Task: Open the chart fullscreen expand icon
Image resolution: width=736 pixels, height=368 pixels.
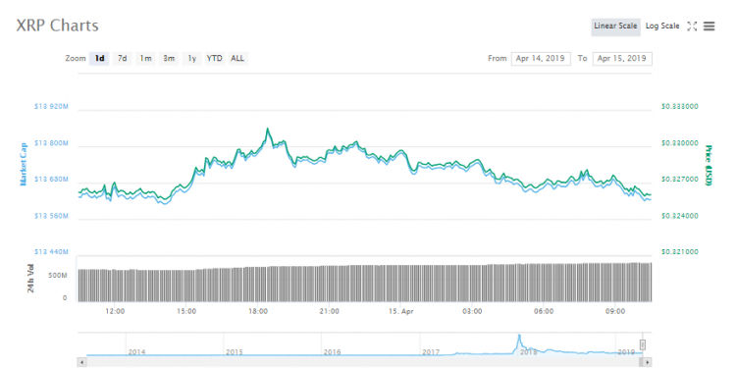Action: [x=692, y=26]
